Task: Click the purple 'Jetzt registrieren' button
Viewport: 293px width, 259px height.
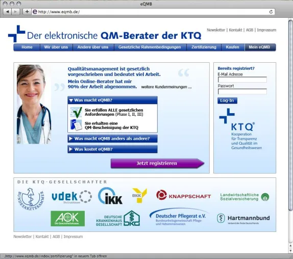Action: [x=157, y=164]
